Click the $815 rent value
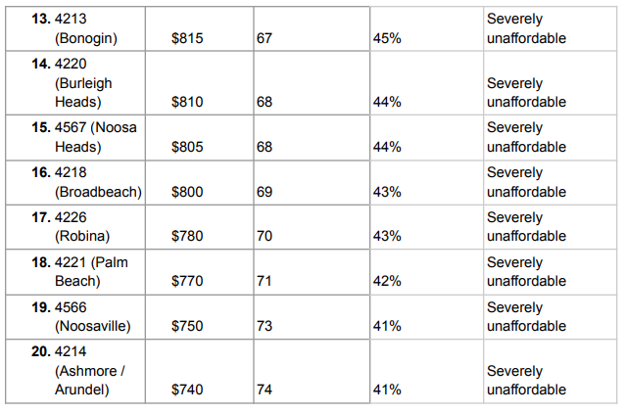Image resolution: width=625 pixels, height=413 pixels. (187, 38)
